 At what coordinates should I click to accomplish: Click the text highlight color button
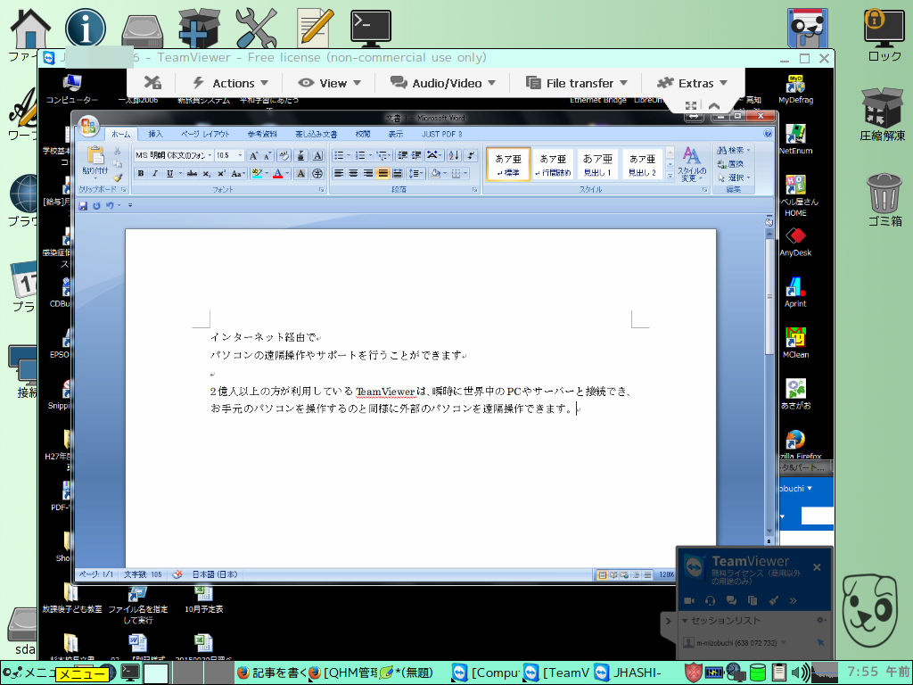pos(257,174)
